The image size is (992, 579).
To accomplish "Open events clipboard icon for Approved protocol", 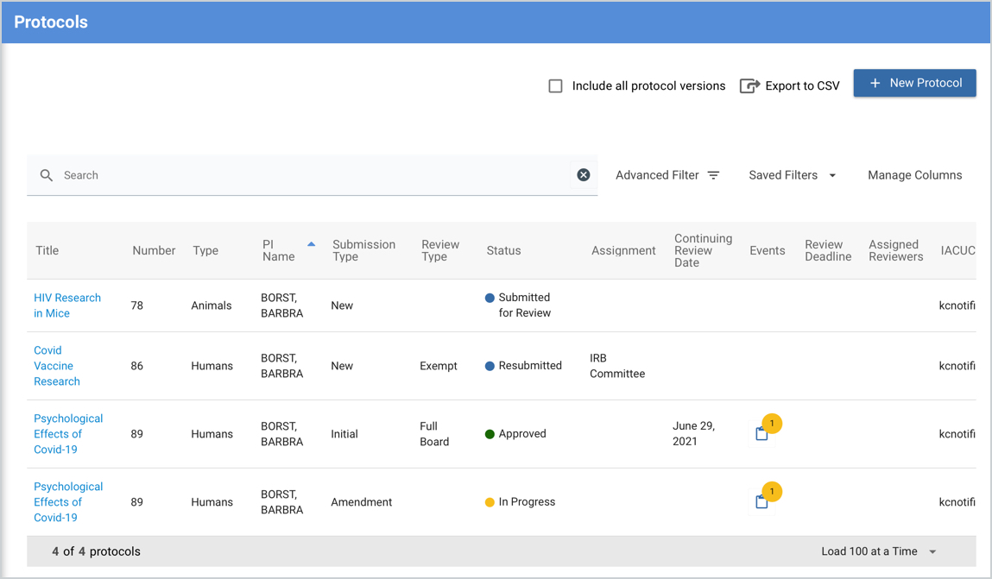I will click(761, 434).
